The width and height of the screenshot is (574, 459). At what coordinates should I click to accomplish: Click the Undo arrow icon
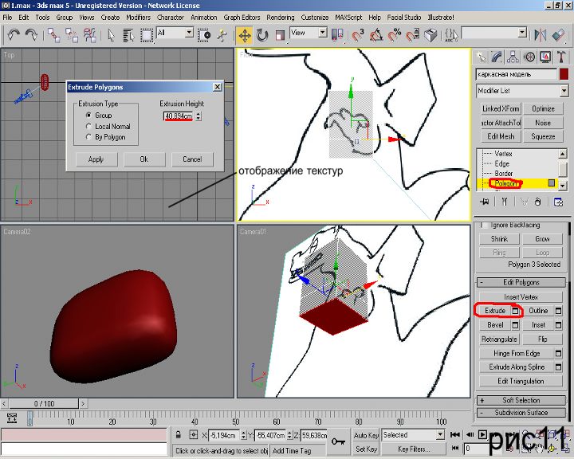click(13, 34)
